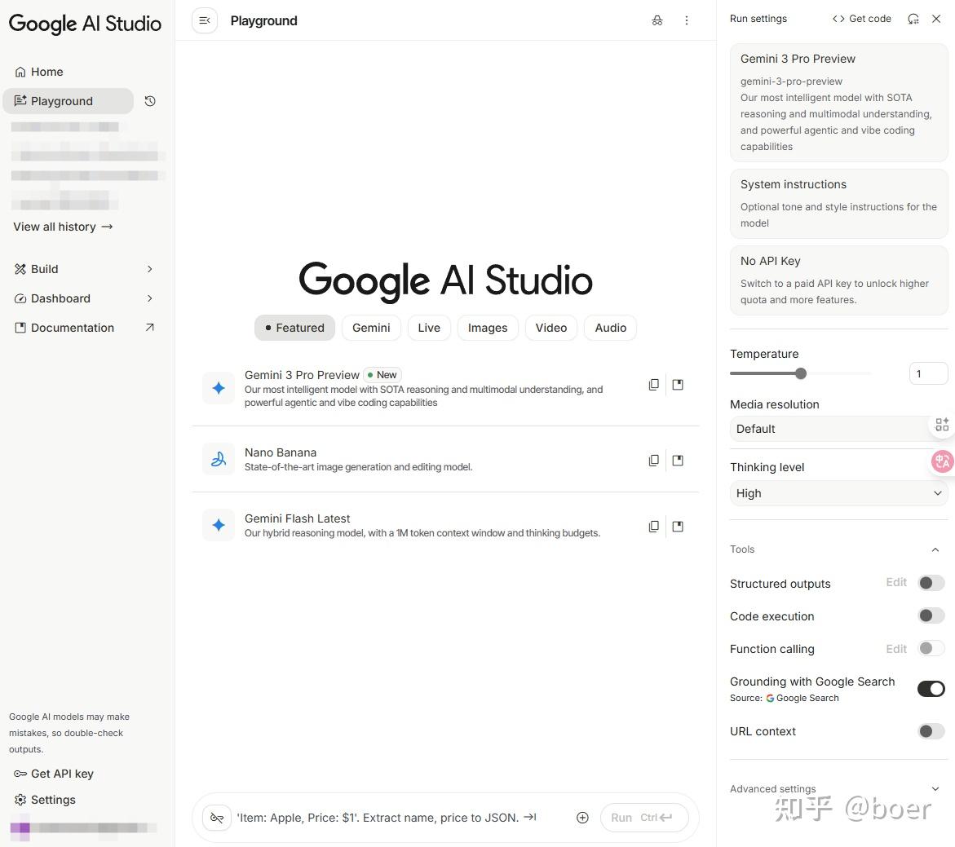Open Nano Banana documentation icon
This screenshot has height=847, width=955.
677,461
